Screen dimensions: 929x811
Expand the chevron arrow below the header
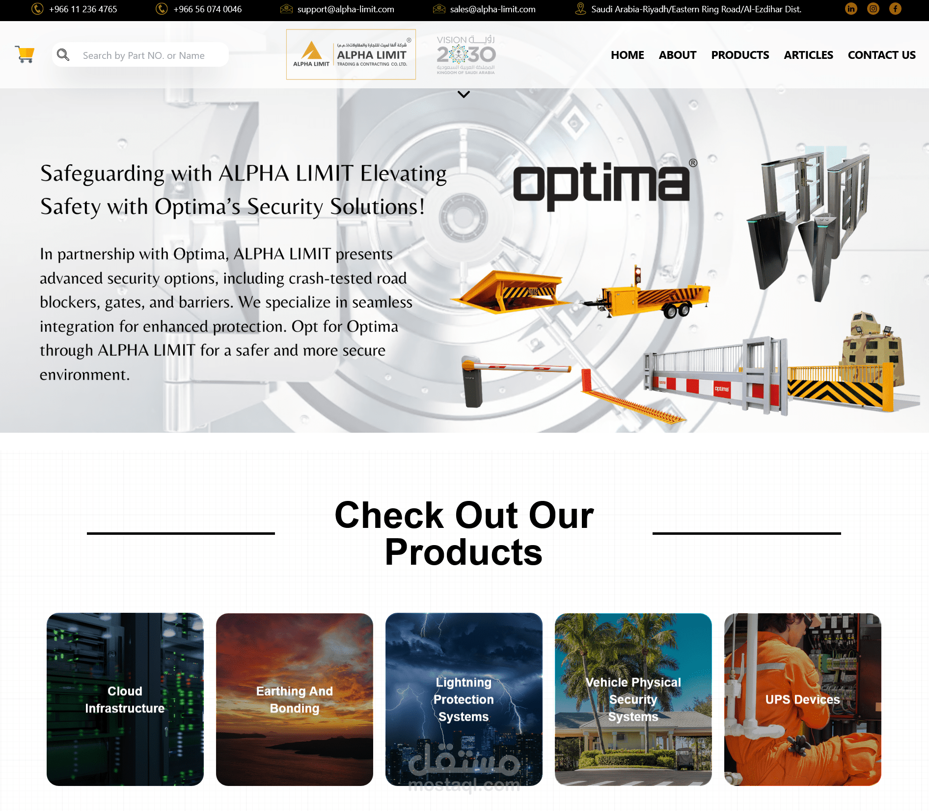464,94
